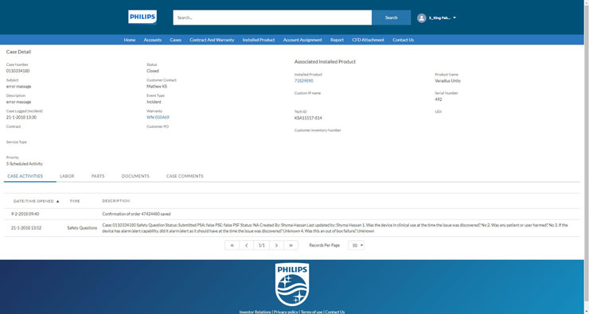The height and width of the screenshot is (314, 589).
Task: Open the Installed Product menu item
Action: pyautogui.click(x=259, y=40)
